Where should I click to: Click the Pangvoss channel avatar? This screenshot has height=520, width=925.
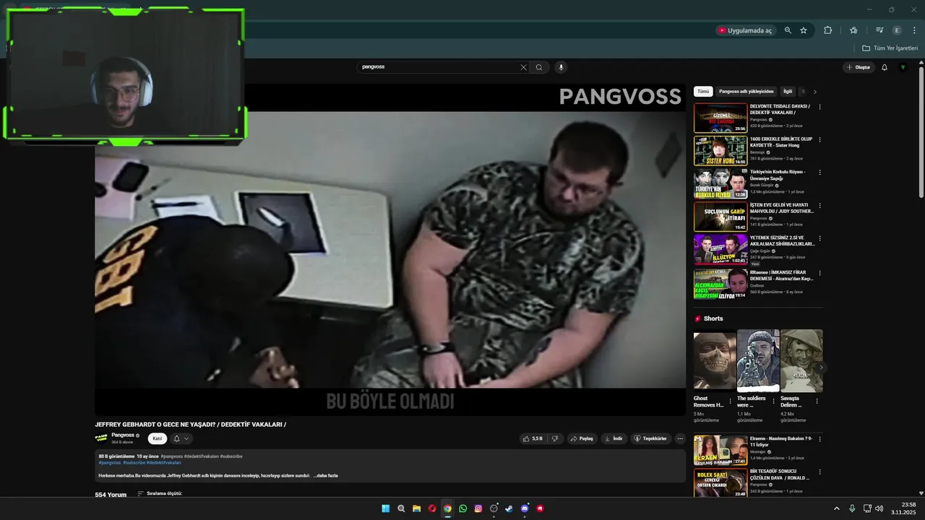tap(101, 438)
